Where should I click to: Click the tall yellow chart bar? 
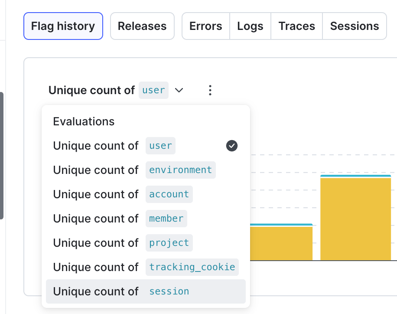[355, 219]
